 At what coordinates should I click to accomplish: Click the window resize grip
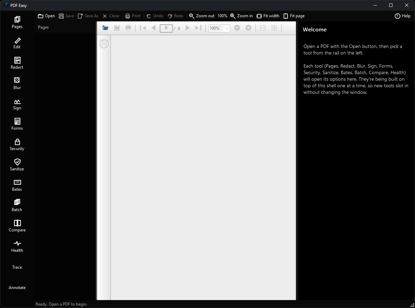(x=412, y=305)
